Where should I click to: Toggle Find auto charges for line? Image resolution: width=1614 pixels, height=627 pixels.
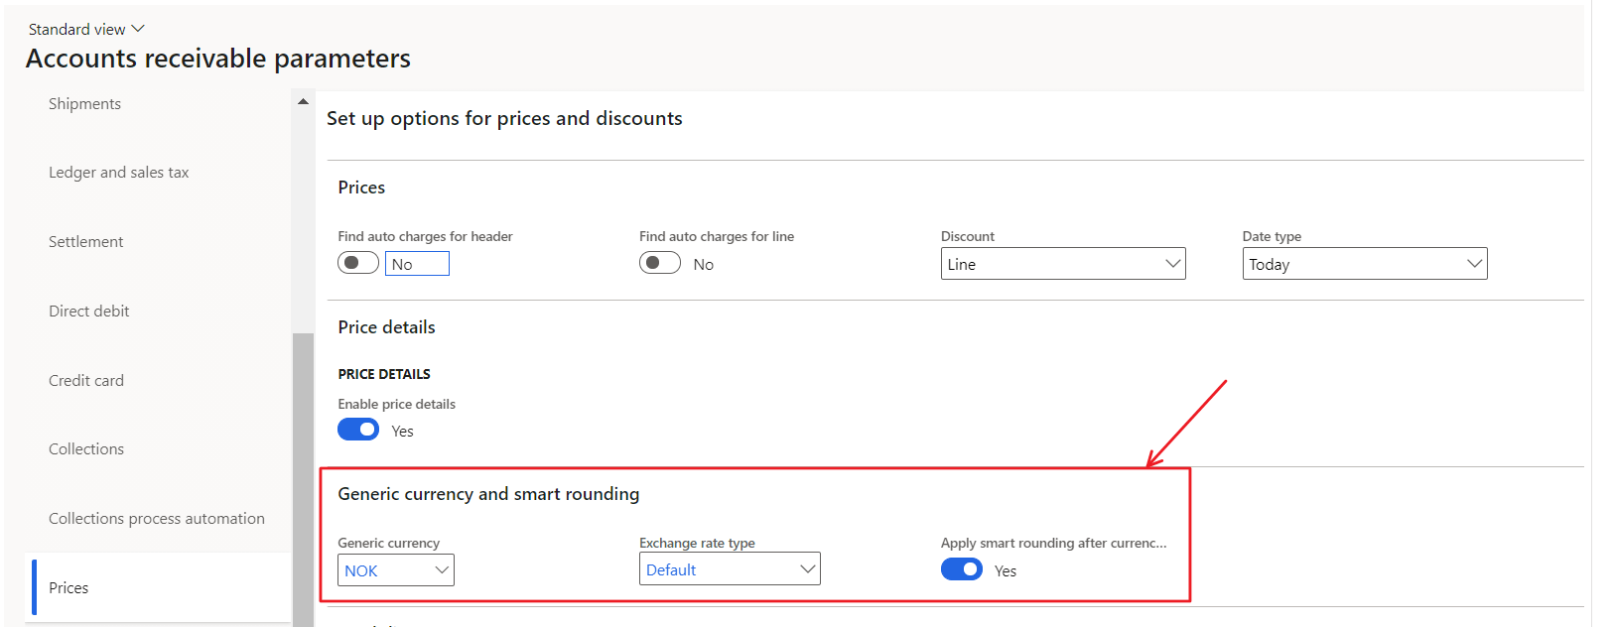click(659, 263)
